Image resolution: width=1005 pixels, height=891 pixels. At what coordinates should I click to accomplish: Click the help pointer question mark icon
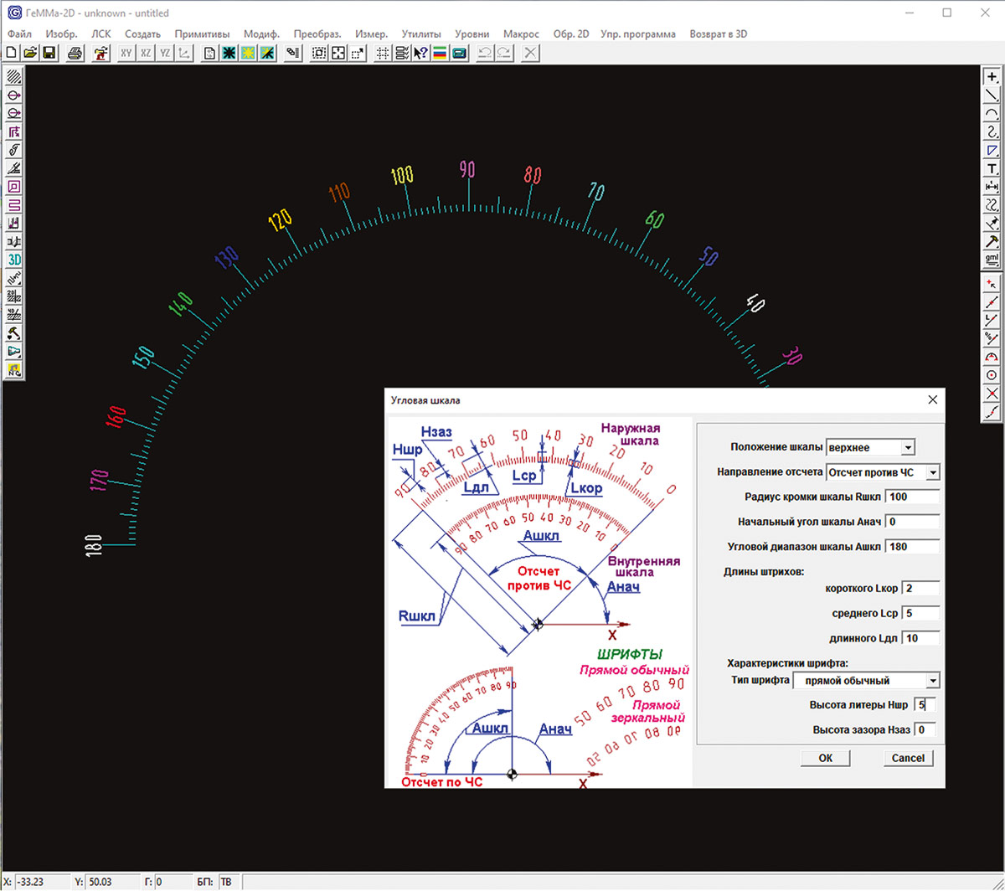point(420,53)
